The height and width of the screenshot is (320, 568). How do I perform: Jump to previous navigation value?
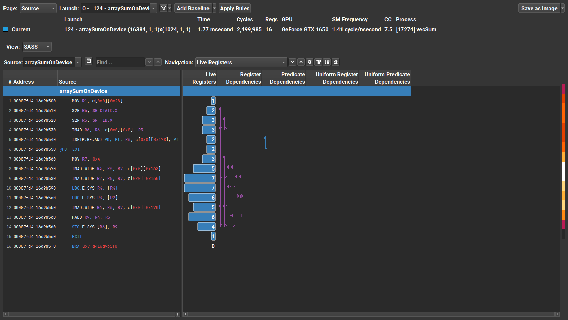tap(301, 62)
